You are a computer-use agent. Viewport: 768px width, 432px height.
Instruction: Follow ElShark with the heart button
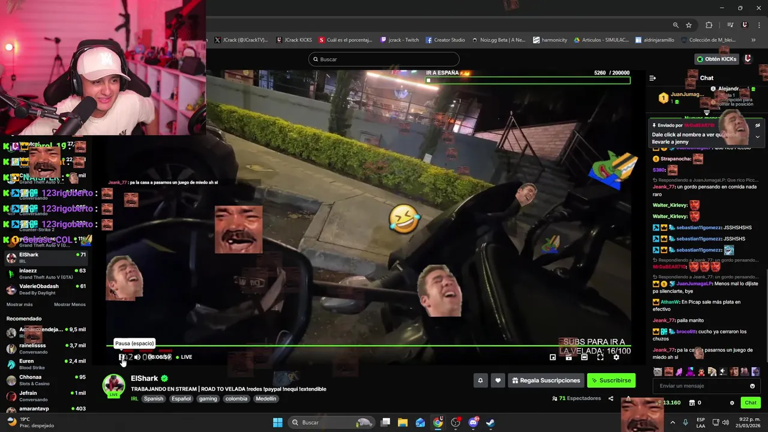point(497,380)
